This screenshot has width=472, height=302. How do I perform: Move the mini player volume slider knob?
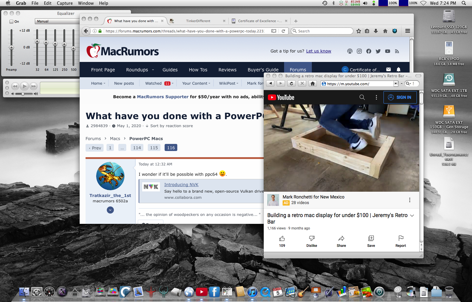click(23, 94)
